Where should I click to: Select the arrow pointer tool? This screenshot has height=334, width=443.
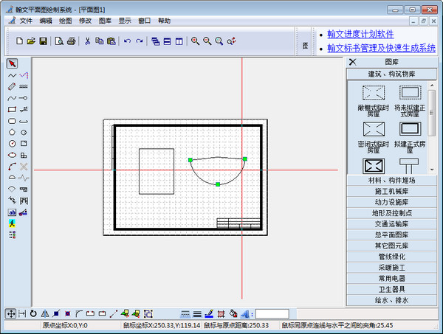coord(12,63)
